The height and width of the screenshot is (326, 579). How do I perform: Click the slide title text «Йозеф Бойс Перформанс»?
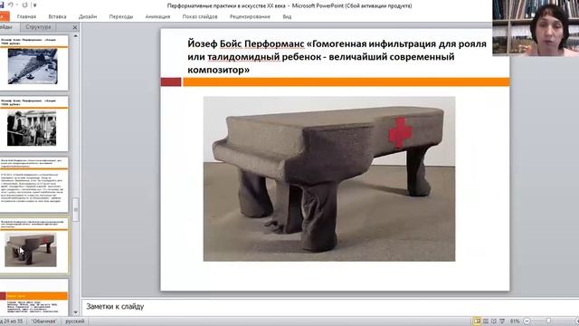pyautogui.click(x=245, y=43)
